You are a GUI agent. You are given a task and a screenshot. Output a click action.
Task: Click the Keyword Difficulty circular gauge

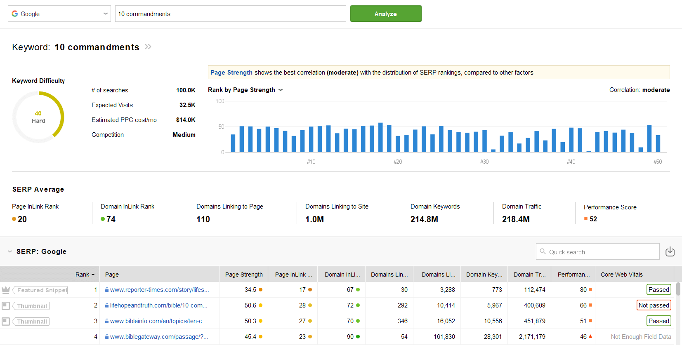[38, 117]
